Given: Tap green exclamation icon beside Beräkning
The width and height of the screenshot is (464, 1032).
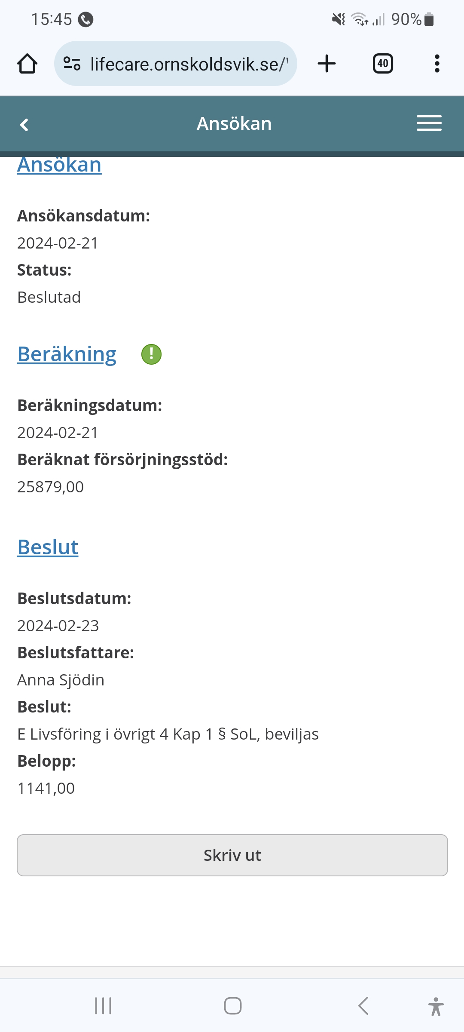Looking at the screenshot, I should pyautogui.click(x=151, y=354).
